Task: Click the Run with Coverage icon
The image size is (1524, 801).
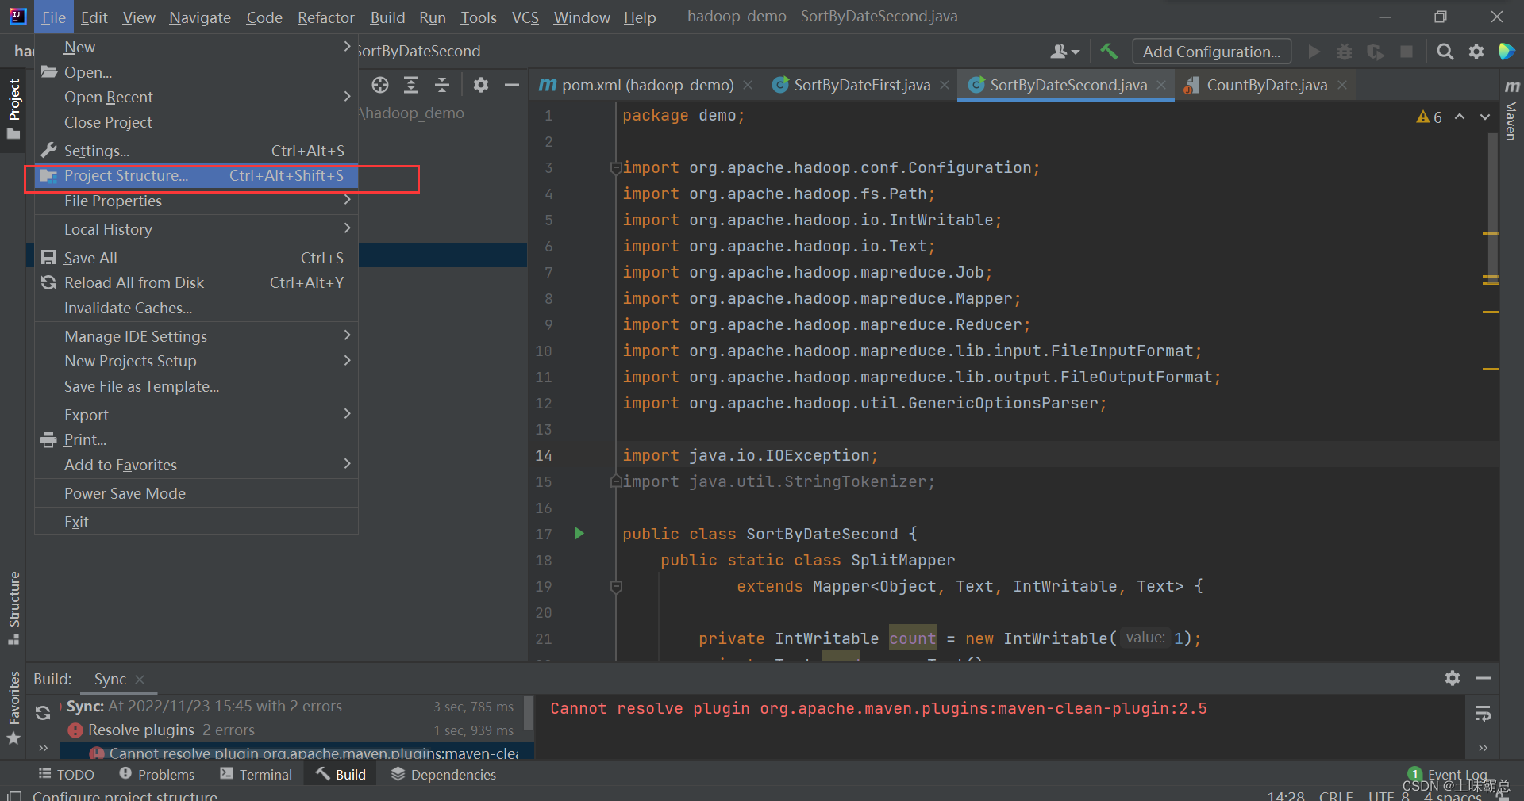Action: coord(1376,52)
